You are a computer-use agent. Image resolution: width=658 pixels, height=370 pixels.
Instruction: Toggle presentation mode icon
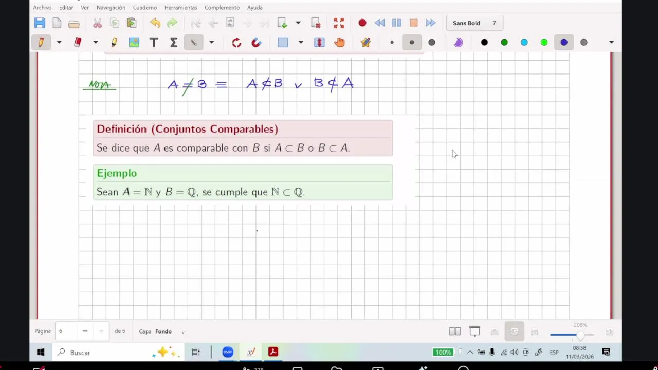474,331
